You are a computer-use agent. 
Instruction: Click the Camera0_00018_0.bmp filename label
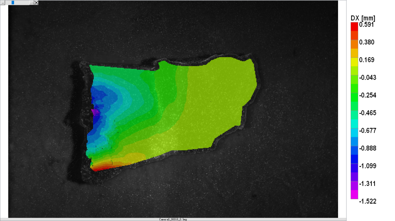(x=173, y=219)
